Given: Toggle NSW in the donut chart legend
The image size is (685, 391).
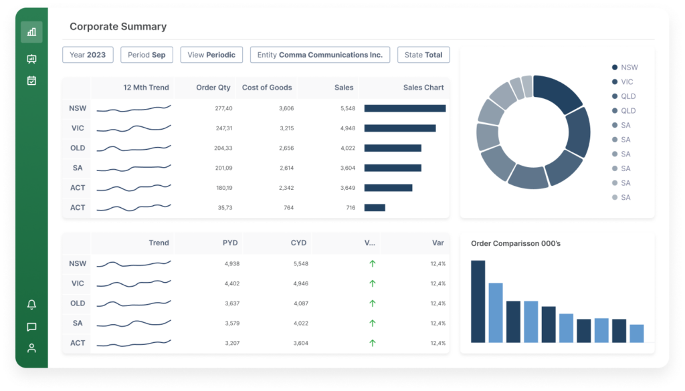Looking at the screenshot, I should click(x=625, y=67).
